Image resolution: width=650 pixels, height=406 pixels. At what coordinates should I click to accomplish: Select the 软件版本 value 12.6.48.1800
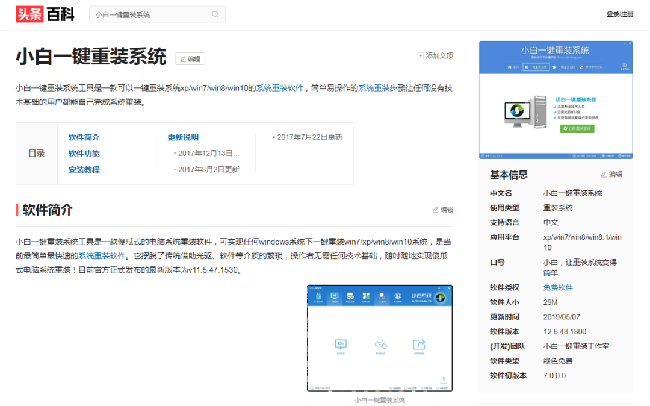pos(565,332)
